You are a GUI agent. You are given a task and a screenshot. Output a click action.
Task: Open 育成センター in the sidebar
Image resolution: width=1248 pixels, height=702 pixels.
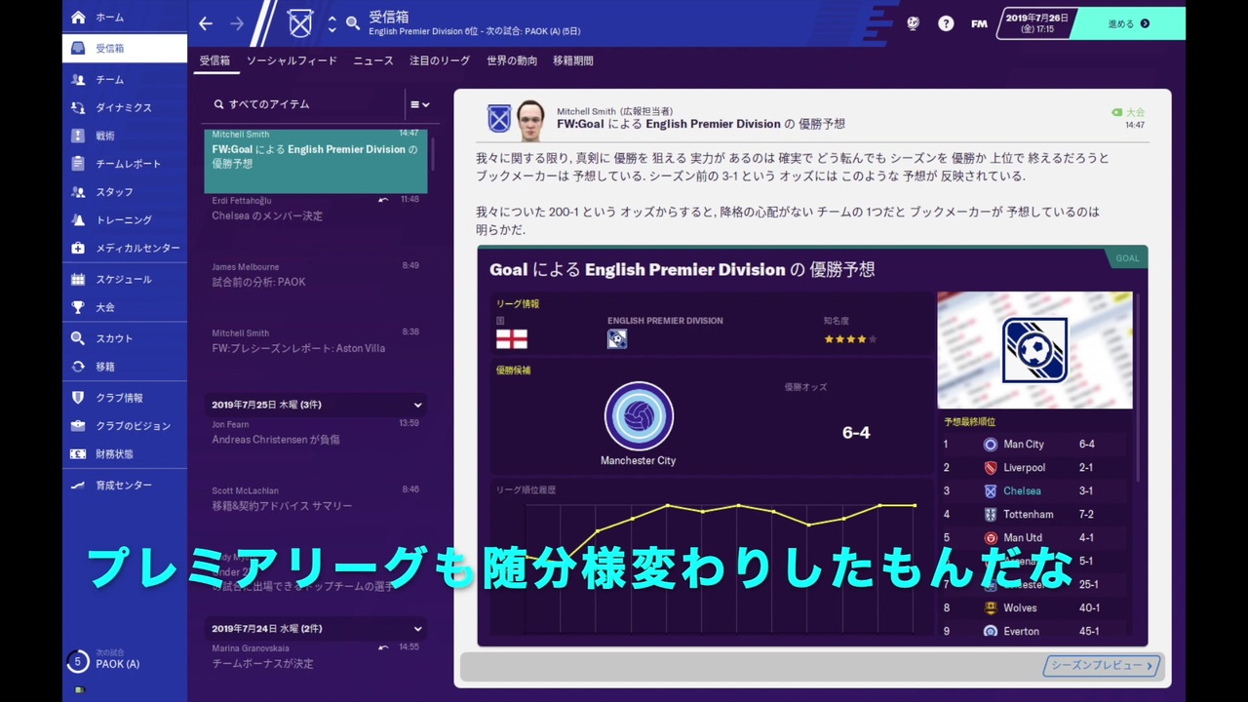coord(125,486)
